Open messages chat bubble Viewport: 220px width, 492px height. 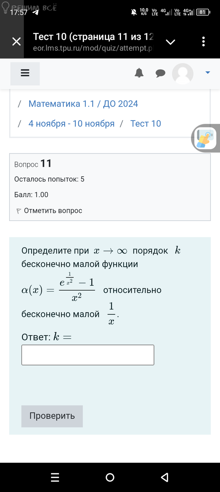coord(160,73)
